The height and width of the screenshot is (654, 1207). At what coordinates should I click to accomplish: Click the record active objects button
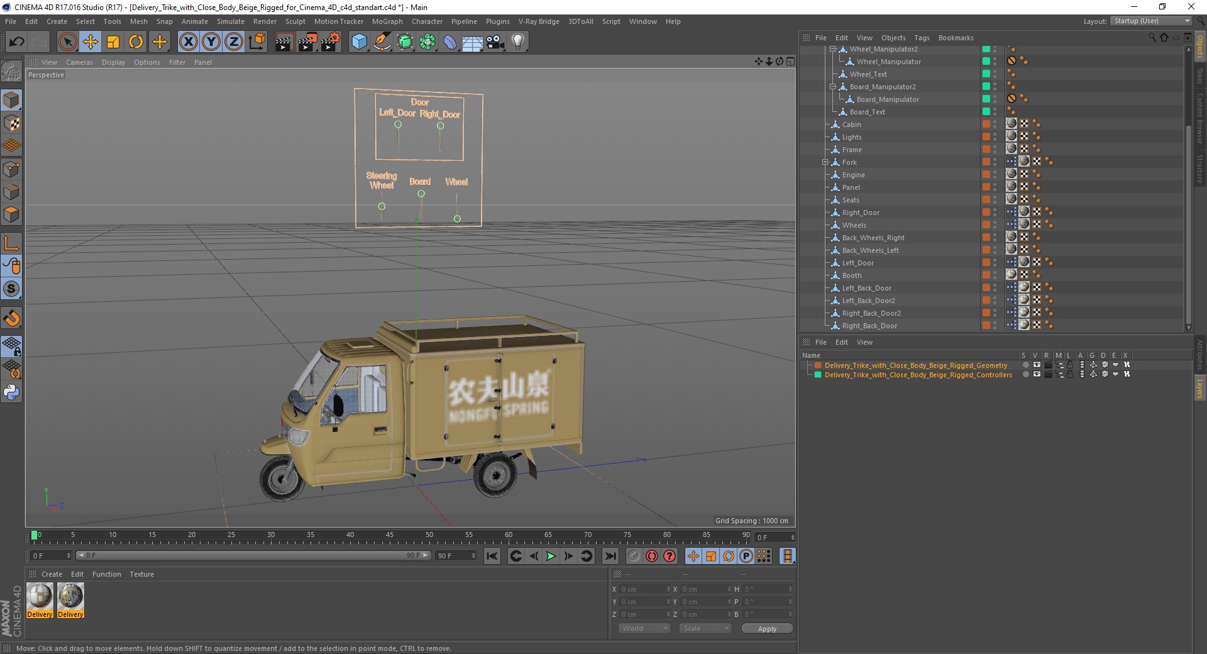pyautogui.click(x=634, y=556)
